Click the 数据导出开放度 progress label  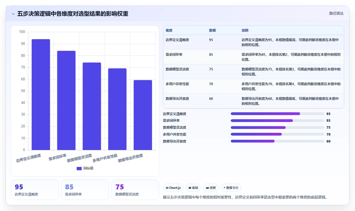click(x=174, y=141)
